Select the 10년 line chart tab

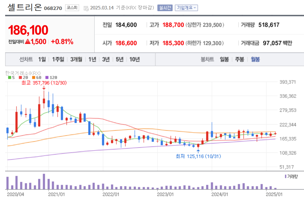135,59
